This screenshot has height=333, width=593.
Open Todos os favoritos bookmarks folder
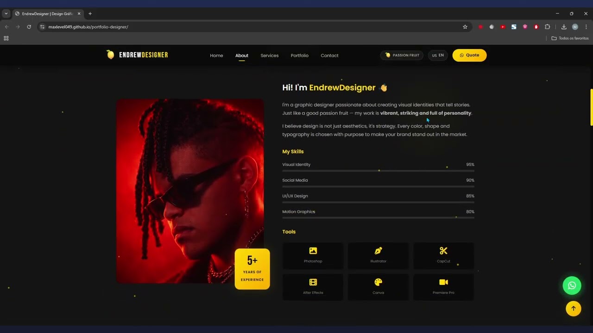click(x=570, y=38)
